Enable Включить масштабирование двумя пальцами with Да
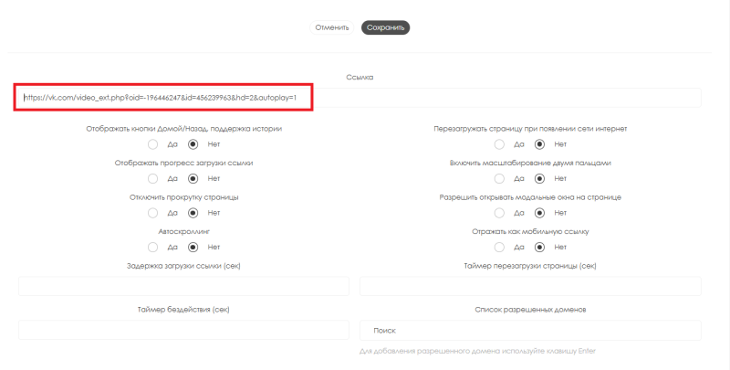The width and height of the screenshot is (730, 370). pyautogui.click(x=499, y=178)
